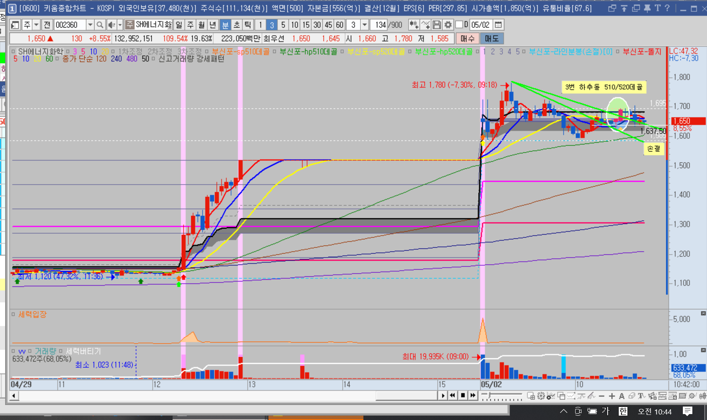Open the chart settings gear icon
Screen dimensions: 707x420
448,25
